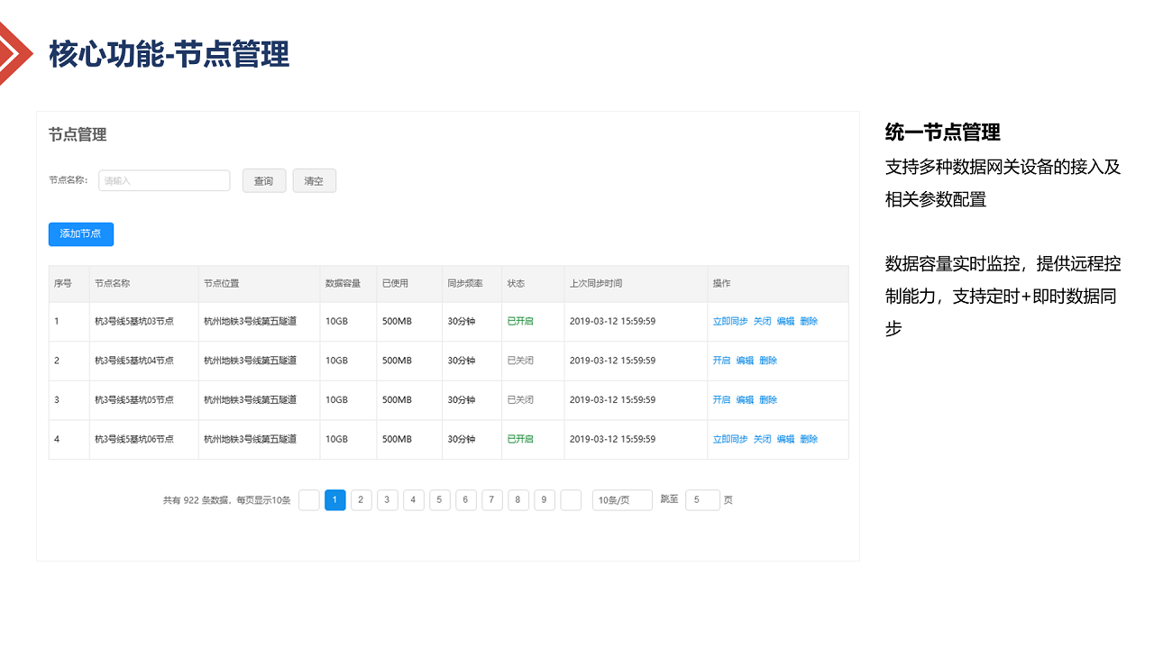The image size is (1154, 649).
Task: Click the 已关闭 status of 杭3号线5基坑04节点
Action: (x=520, y=361)
